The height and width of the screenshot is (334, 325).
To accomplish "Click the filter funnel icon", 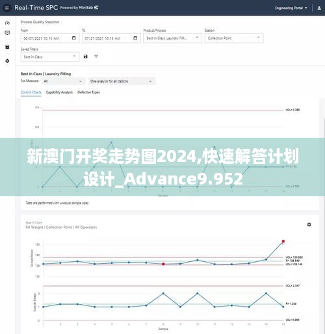I will click(x=96, y=57).
